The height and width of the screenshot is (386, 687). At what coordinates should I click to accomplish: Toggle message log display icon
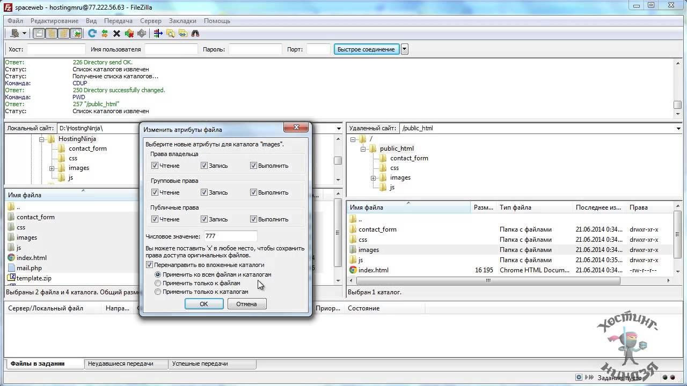coord(39,33)
